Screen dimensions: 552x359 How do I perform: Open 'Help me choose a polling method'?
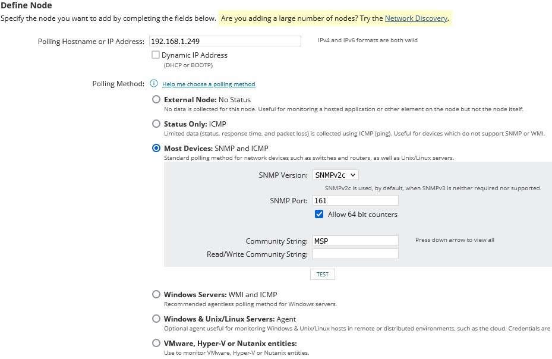click(209, 84)
